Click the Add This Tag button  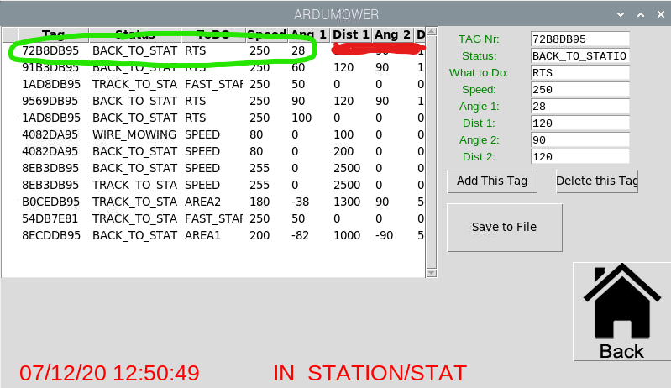(492, 181)
